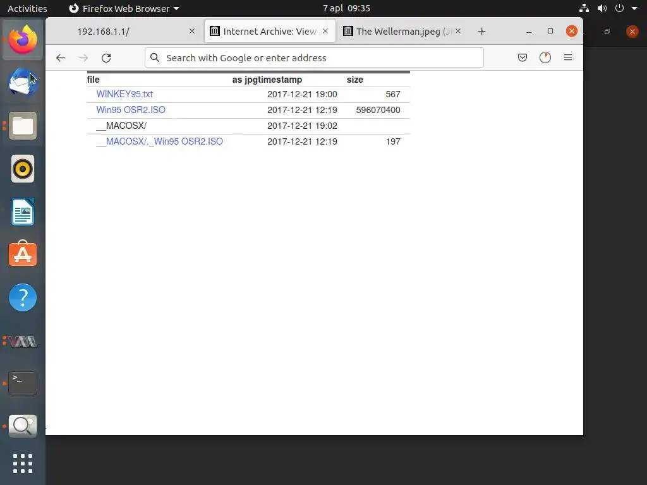
Task: Click the network status icon
Action: (x=584, y=8)
